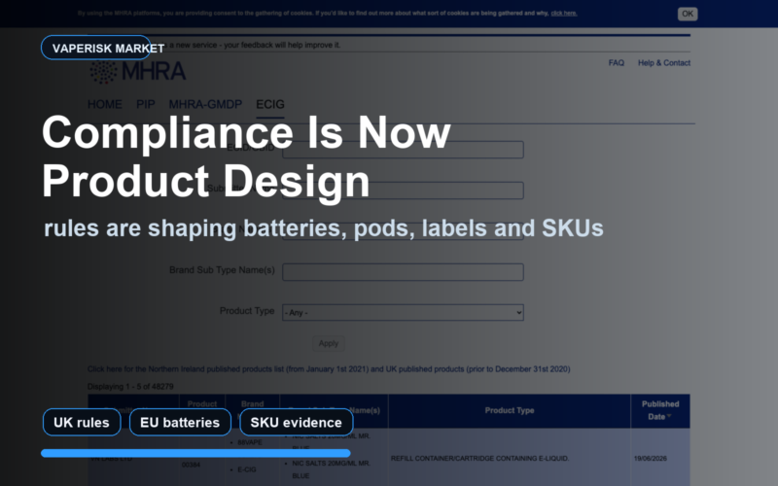The width and height of the screenshot is (778, 486).
Task: Focus the Brand Sub Type Name(s) field
Action: [x=403, y=272]
